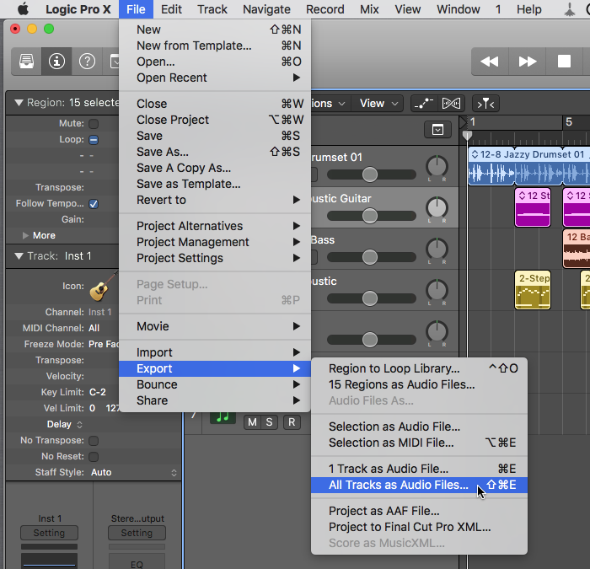590x569 pixels.
Task: Open the global tracks dropdown button
Action: (437, 130)
